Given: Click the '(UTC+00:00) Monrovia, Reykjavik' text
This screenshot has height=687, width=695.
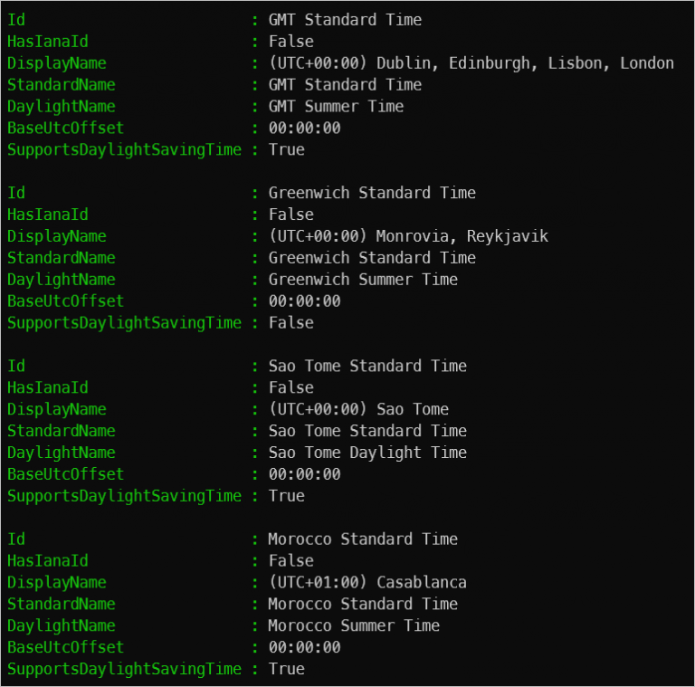Looking at the screenshot, I should point(408,236).
